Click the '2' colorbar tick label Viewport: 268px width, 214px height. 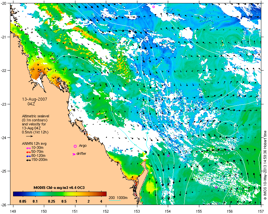(88, 201)
